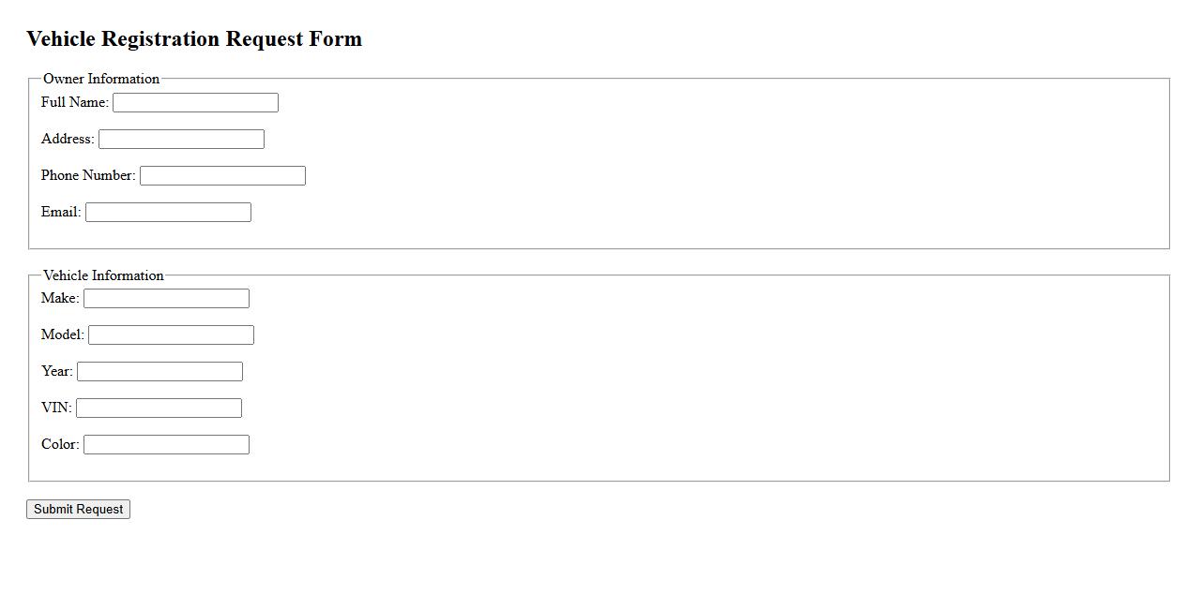Click the "Phone Number:" label text
Image resolution: width=1199 pixels, height=609 pixels.
88,175
